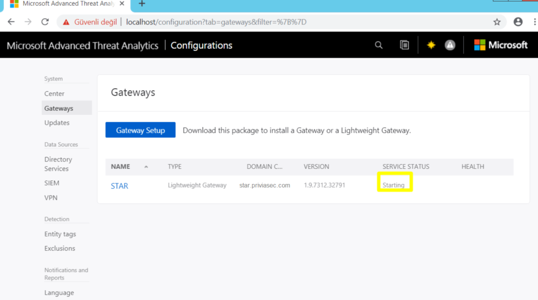Screen dimensions: 538x300
Task: Reload the page with refresh icon
Action: [x=45, y=22]
